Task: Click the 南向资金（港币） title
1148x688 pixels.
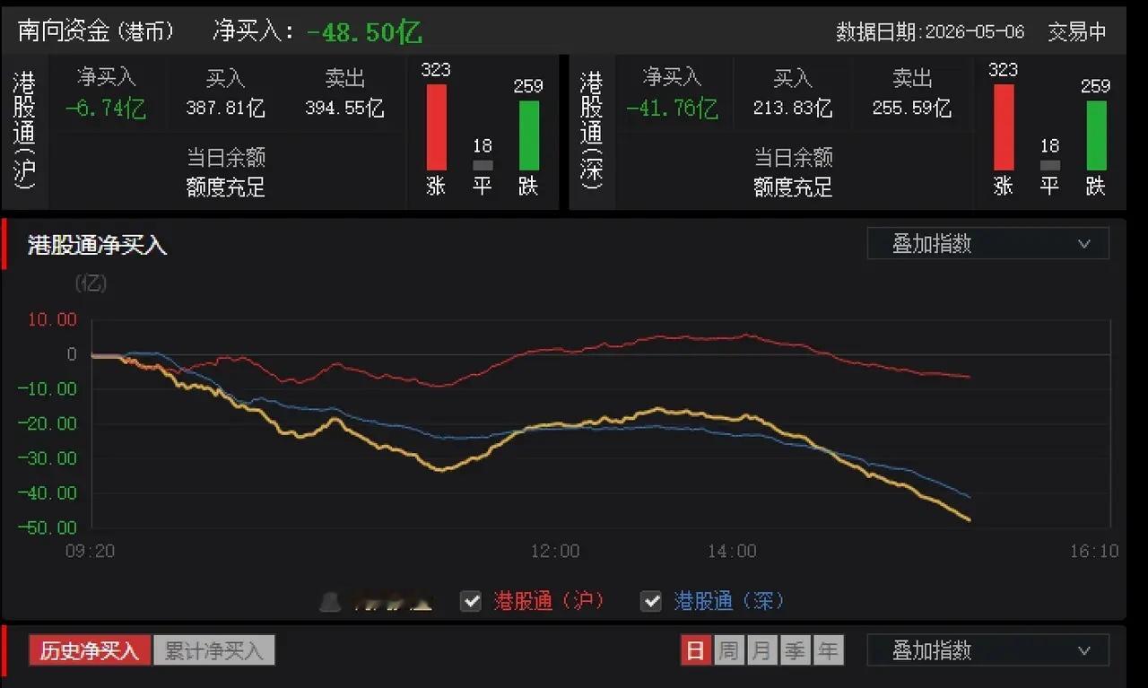Action: pos(96,31)
